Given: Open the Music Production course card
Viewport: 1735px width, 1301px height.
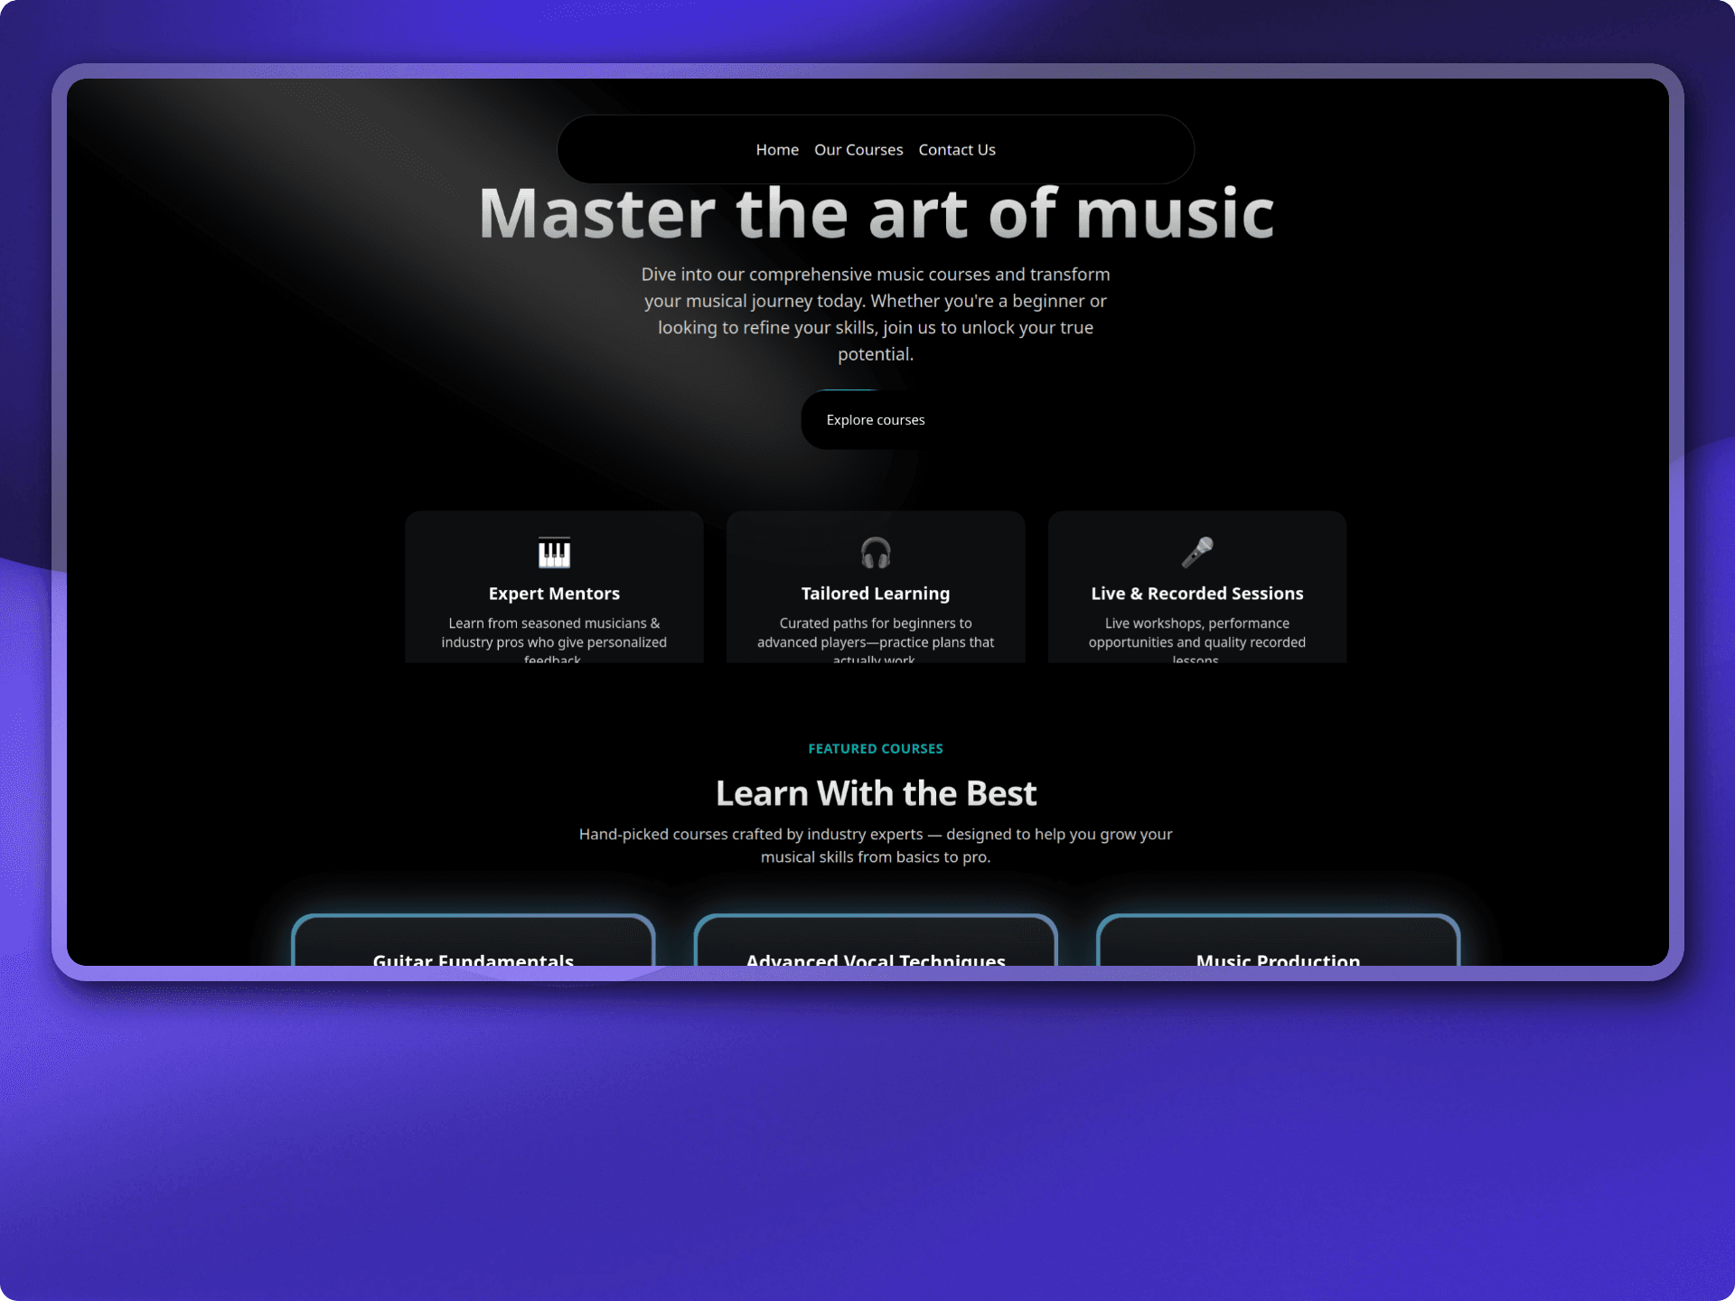Looking at the screenshot, I should [1278, 941].
